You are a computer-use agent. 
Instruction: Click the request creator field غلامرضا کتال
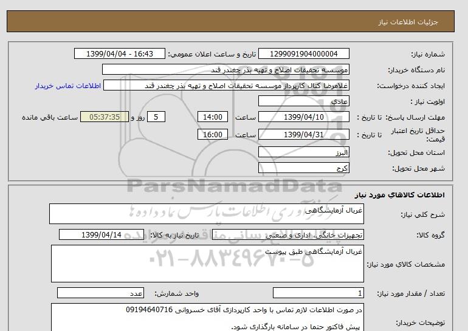point(226,86)
